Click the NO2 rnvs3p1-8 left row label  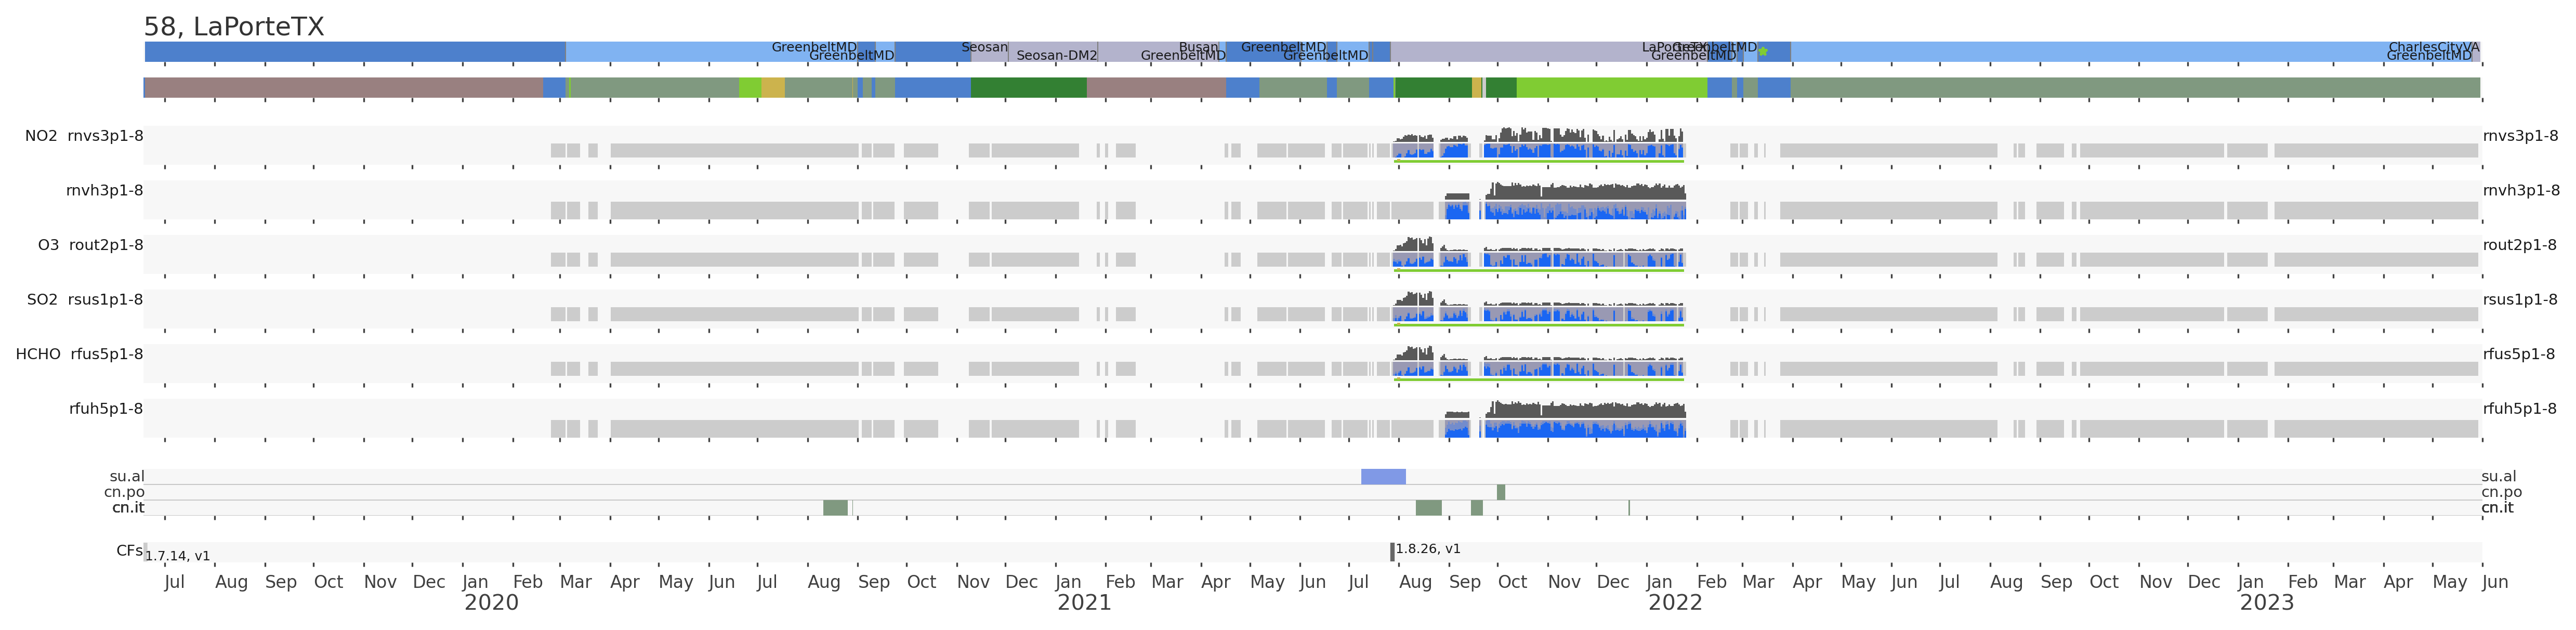point(84,136)
